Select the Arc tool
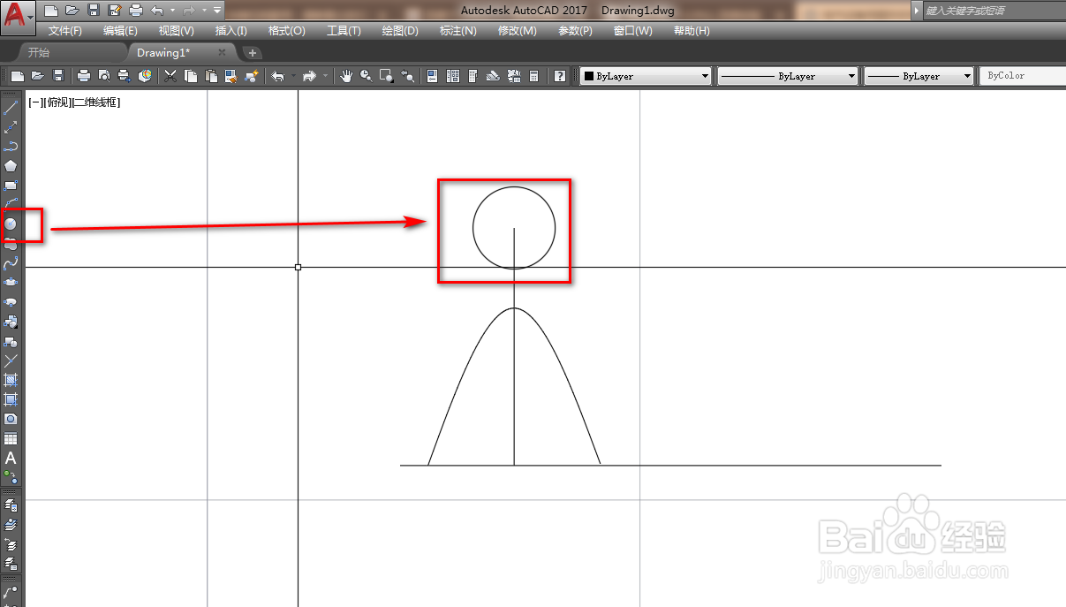 click(11, 204)
